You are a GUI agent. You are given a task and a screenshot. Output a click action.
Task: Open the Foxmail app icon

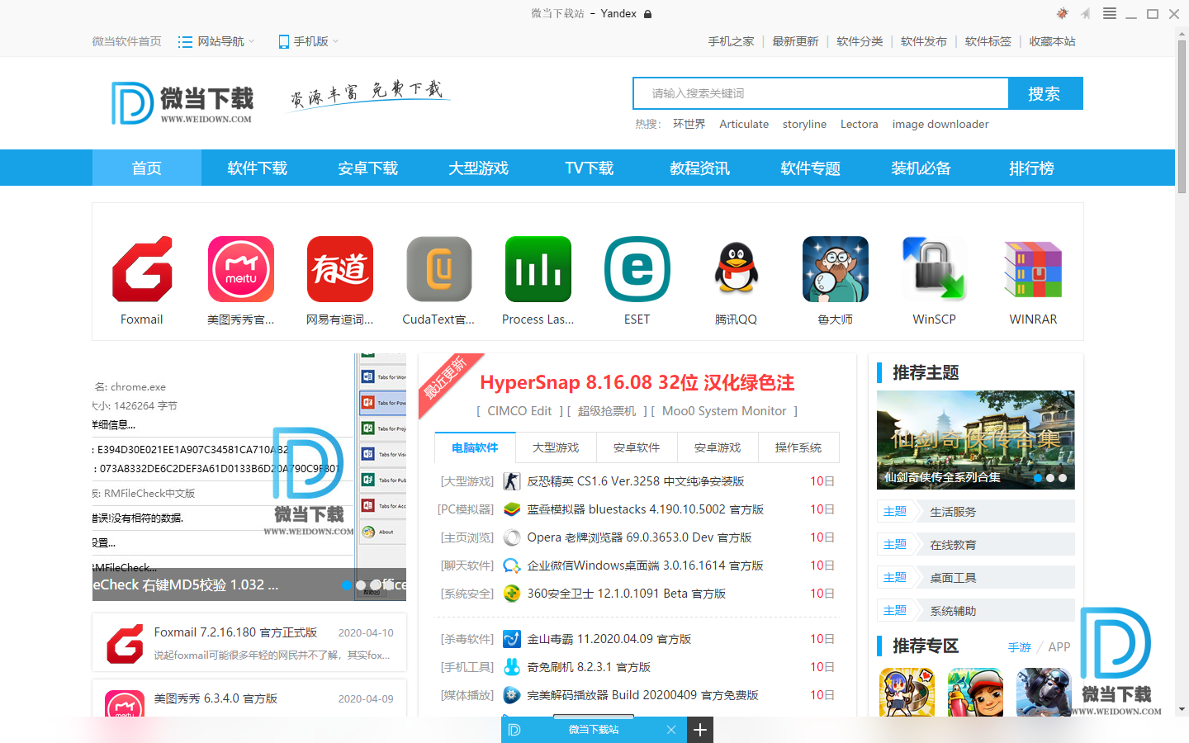click(x=142, y=269)
